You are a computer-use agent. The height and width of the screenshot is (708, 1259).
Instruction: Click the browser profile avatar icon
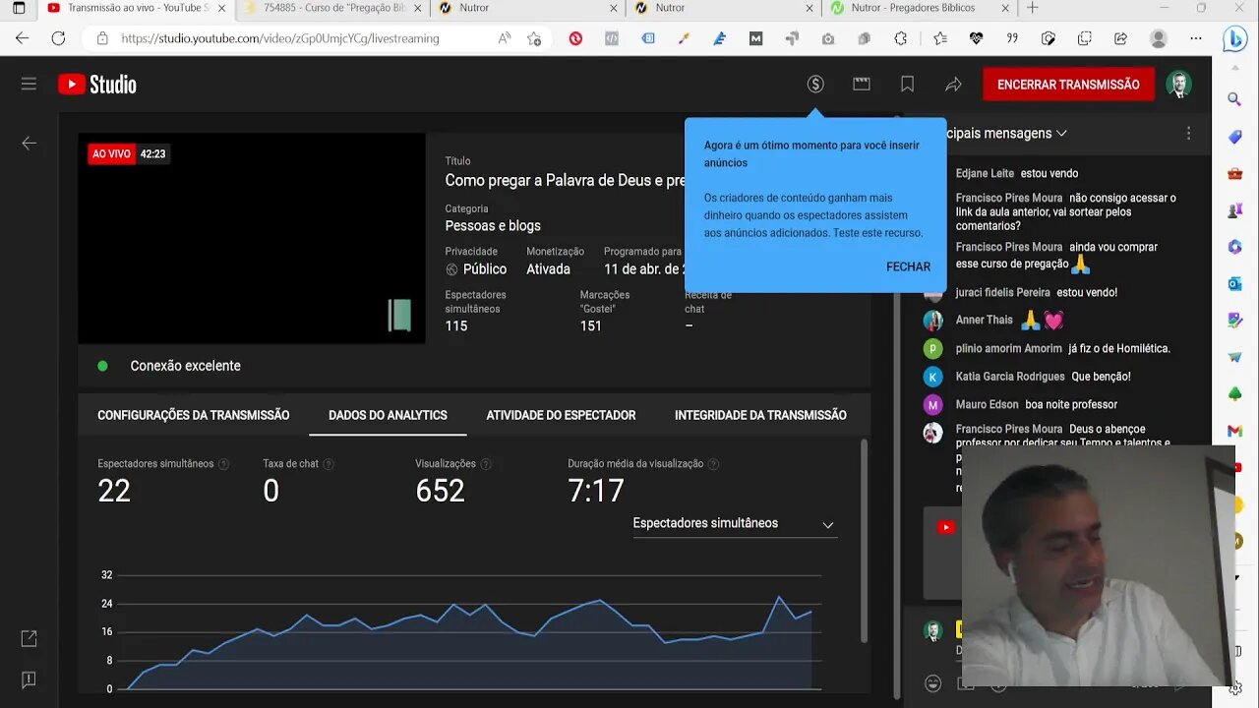tap(1159, 38)
